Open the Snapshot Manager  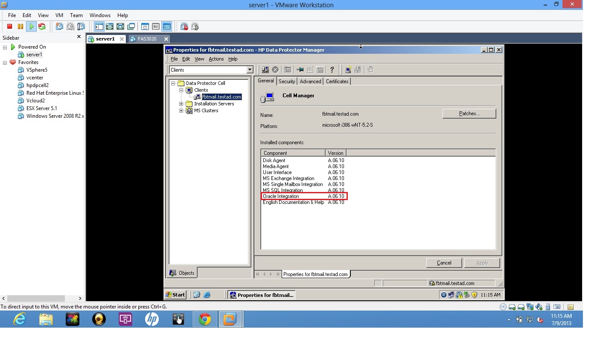81,26
